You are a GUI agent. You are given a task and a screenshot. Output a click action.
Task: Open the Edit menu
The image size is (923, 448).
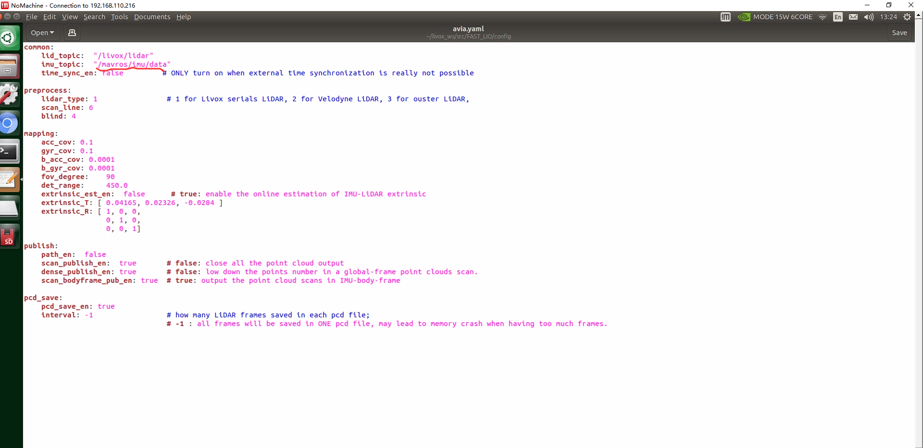(50, 17)
